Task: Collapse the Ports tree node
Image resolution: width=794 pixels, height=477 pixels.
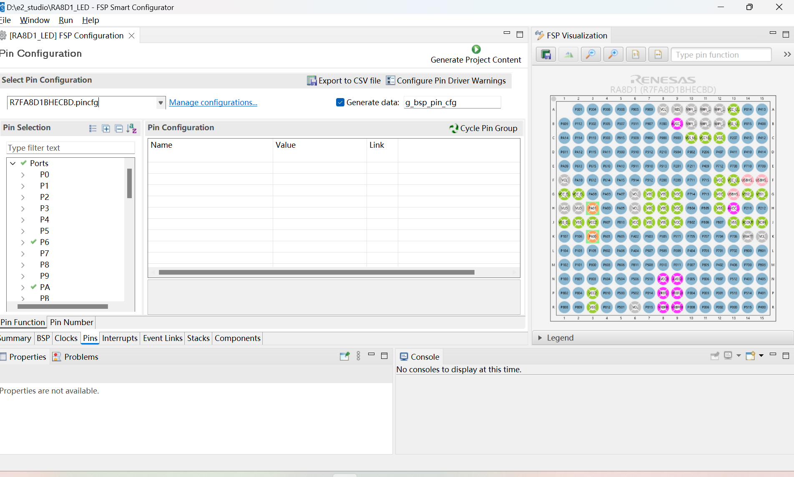Action: 13,163
